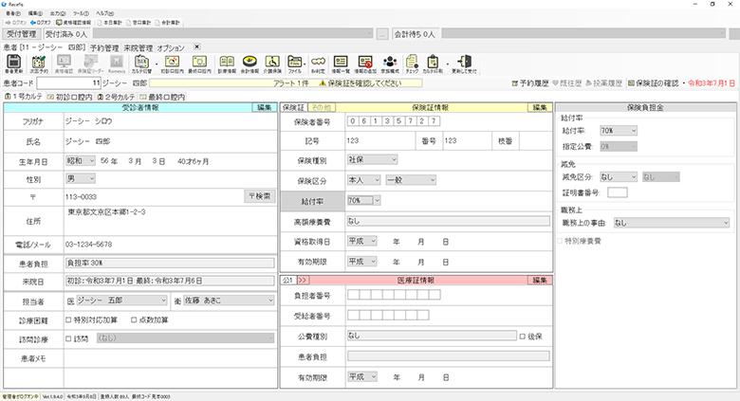Open the ファイル folder icon
Image resolution: width=740 pixels, height=401 pixels.
coord(295,62)
